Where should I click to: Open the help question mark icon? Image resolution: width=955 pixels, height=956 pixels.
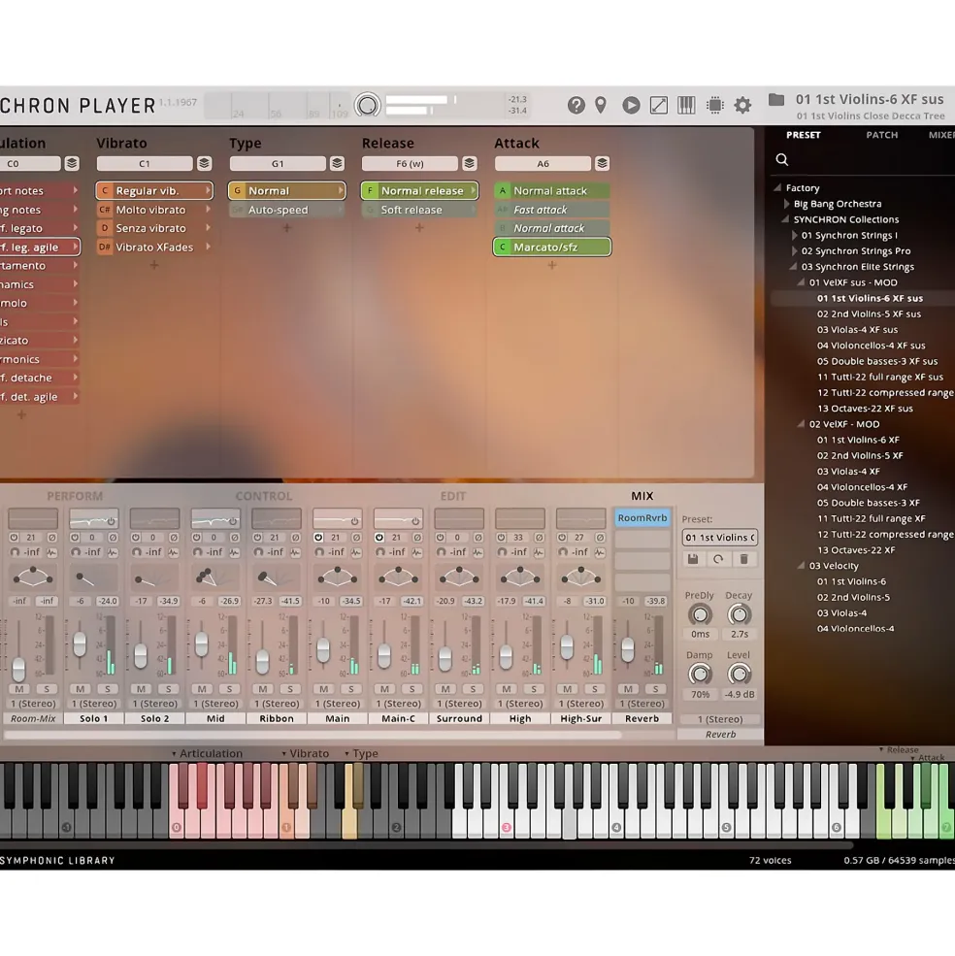point(576,106)
